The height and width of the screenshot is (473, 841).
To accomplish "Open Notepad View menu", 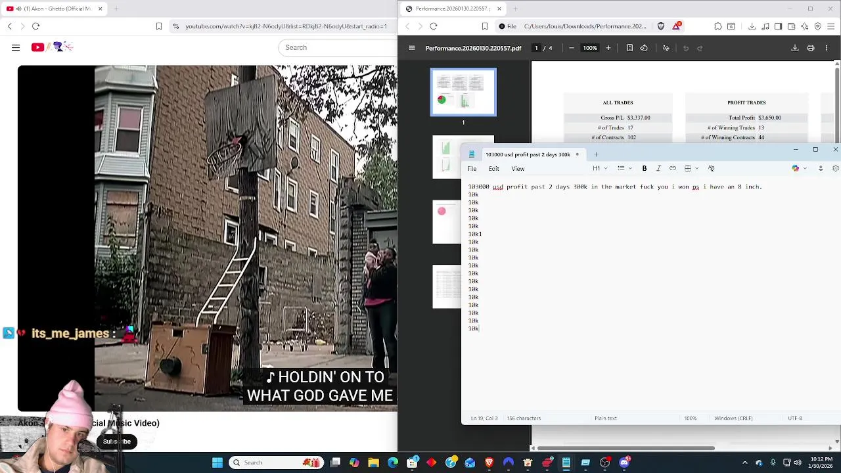I will (x=518, y=169).
